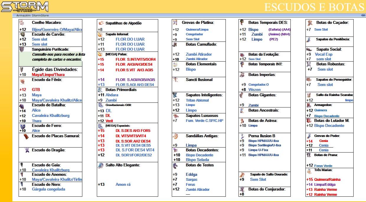Viewport: 366px width, 202px height.
Task: Select the Botas Robustas icon
Action: (x=309, y=64)
